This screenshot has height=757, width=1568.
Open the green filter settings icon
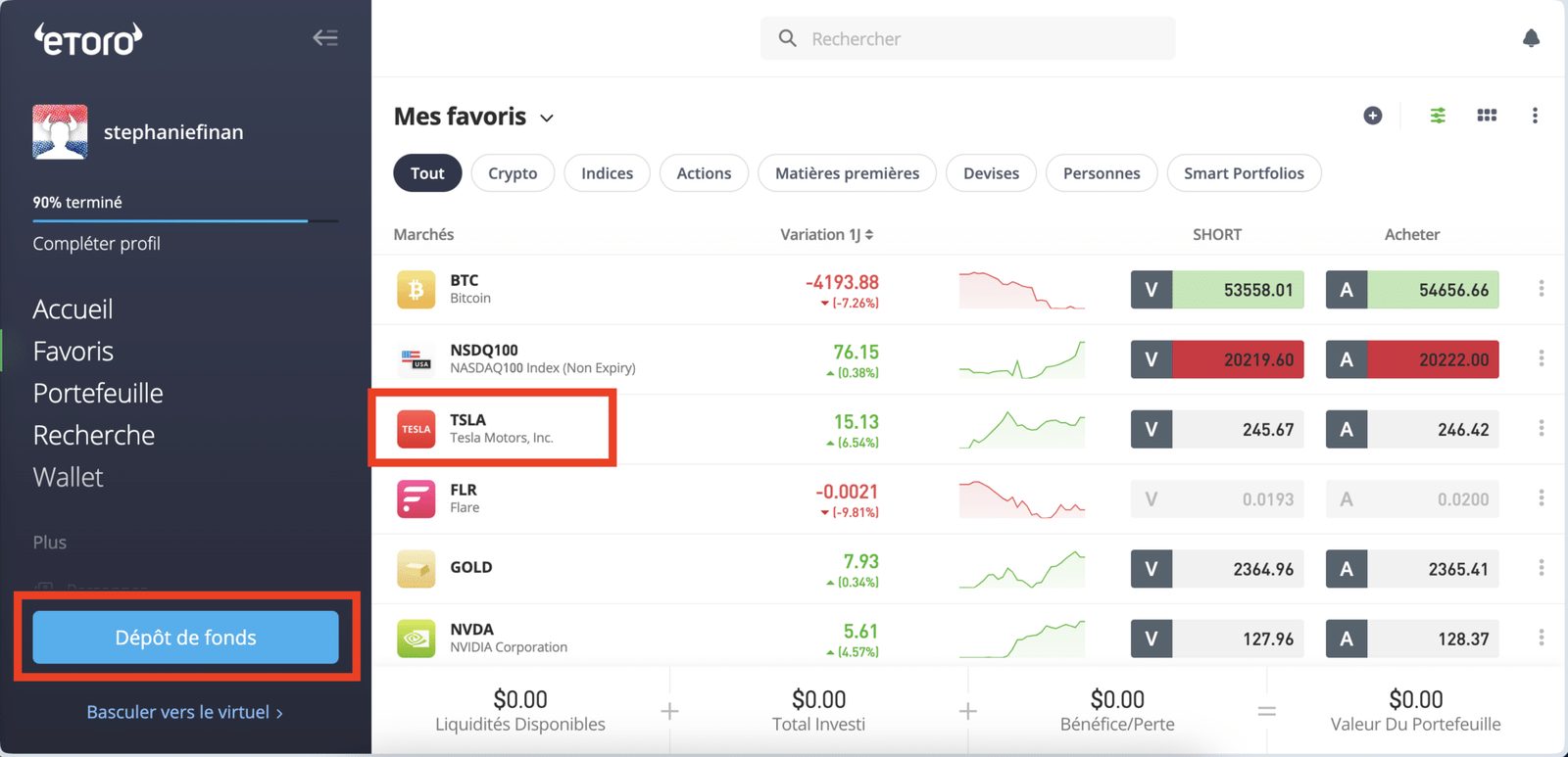(x=1438, y=116)
